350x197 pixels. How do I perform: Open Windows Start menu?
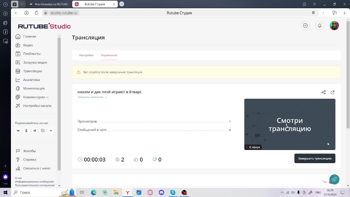coord(5,192)
